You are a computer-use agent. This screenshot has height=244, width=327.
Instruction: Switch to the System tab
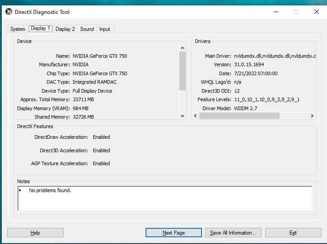(18, 29)
